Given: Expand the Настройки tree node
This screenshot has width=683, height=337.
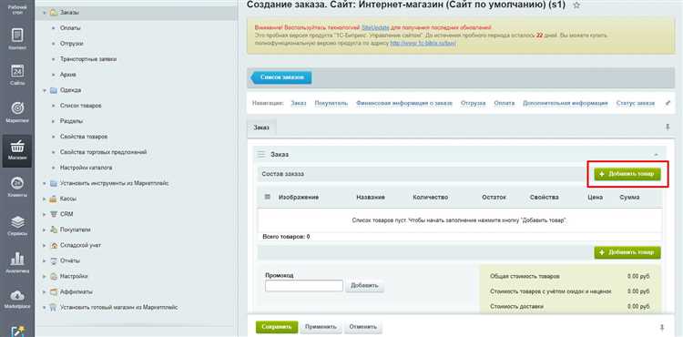Looking at the screenshot, I should tap(44, 276).
